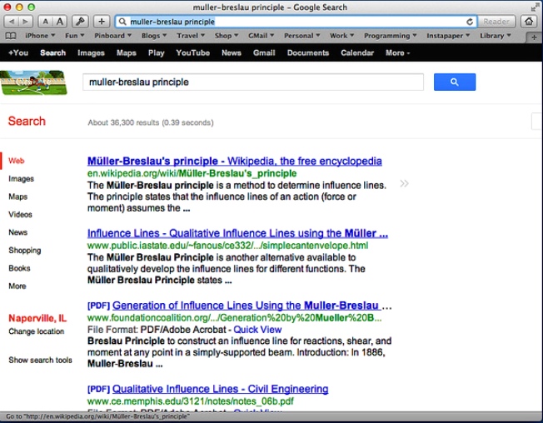
Task: Open Generation of Influence Lines PDF result
Action: pos(245,306)
